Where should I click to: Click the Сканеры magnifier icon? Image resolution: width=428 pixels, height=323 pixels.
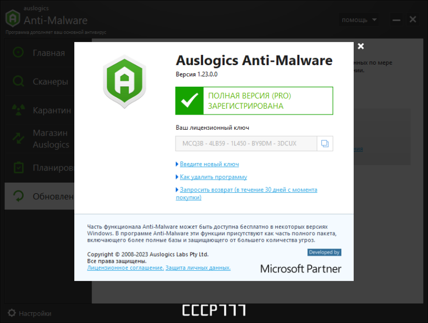pyautogui.click(x=18, y=81)
